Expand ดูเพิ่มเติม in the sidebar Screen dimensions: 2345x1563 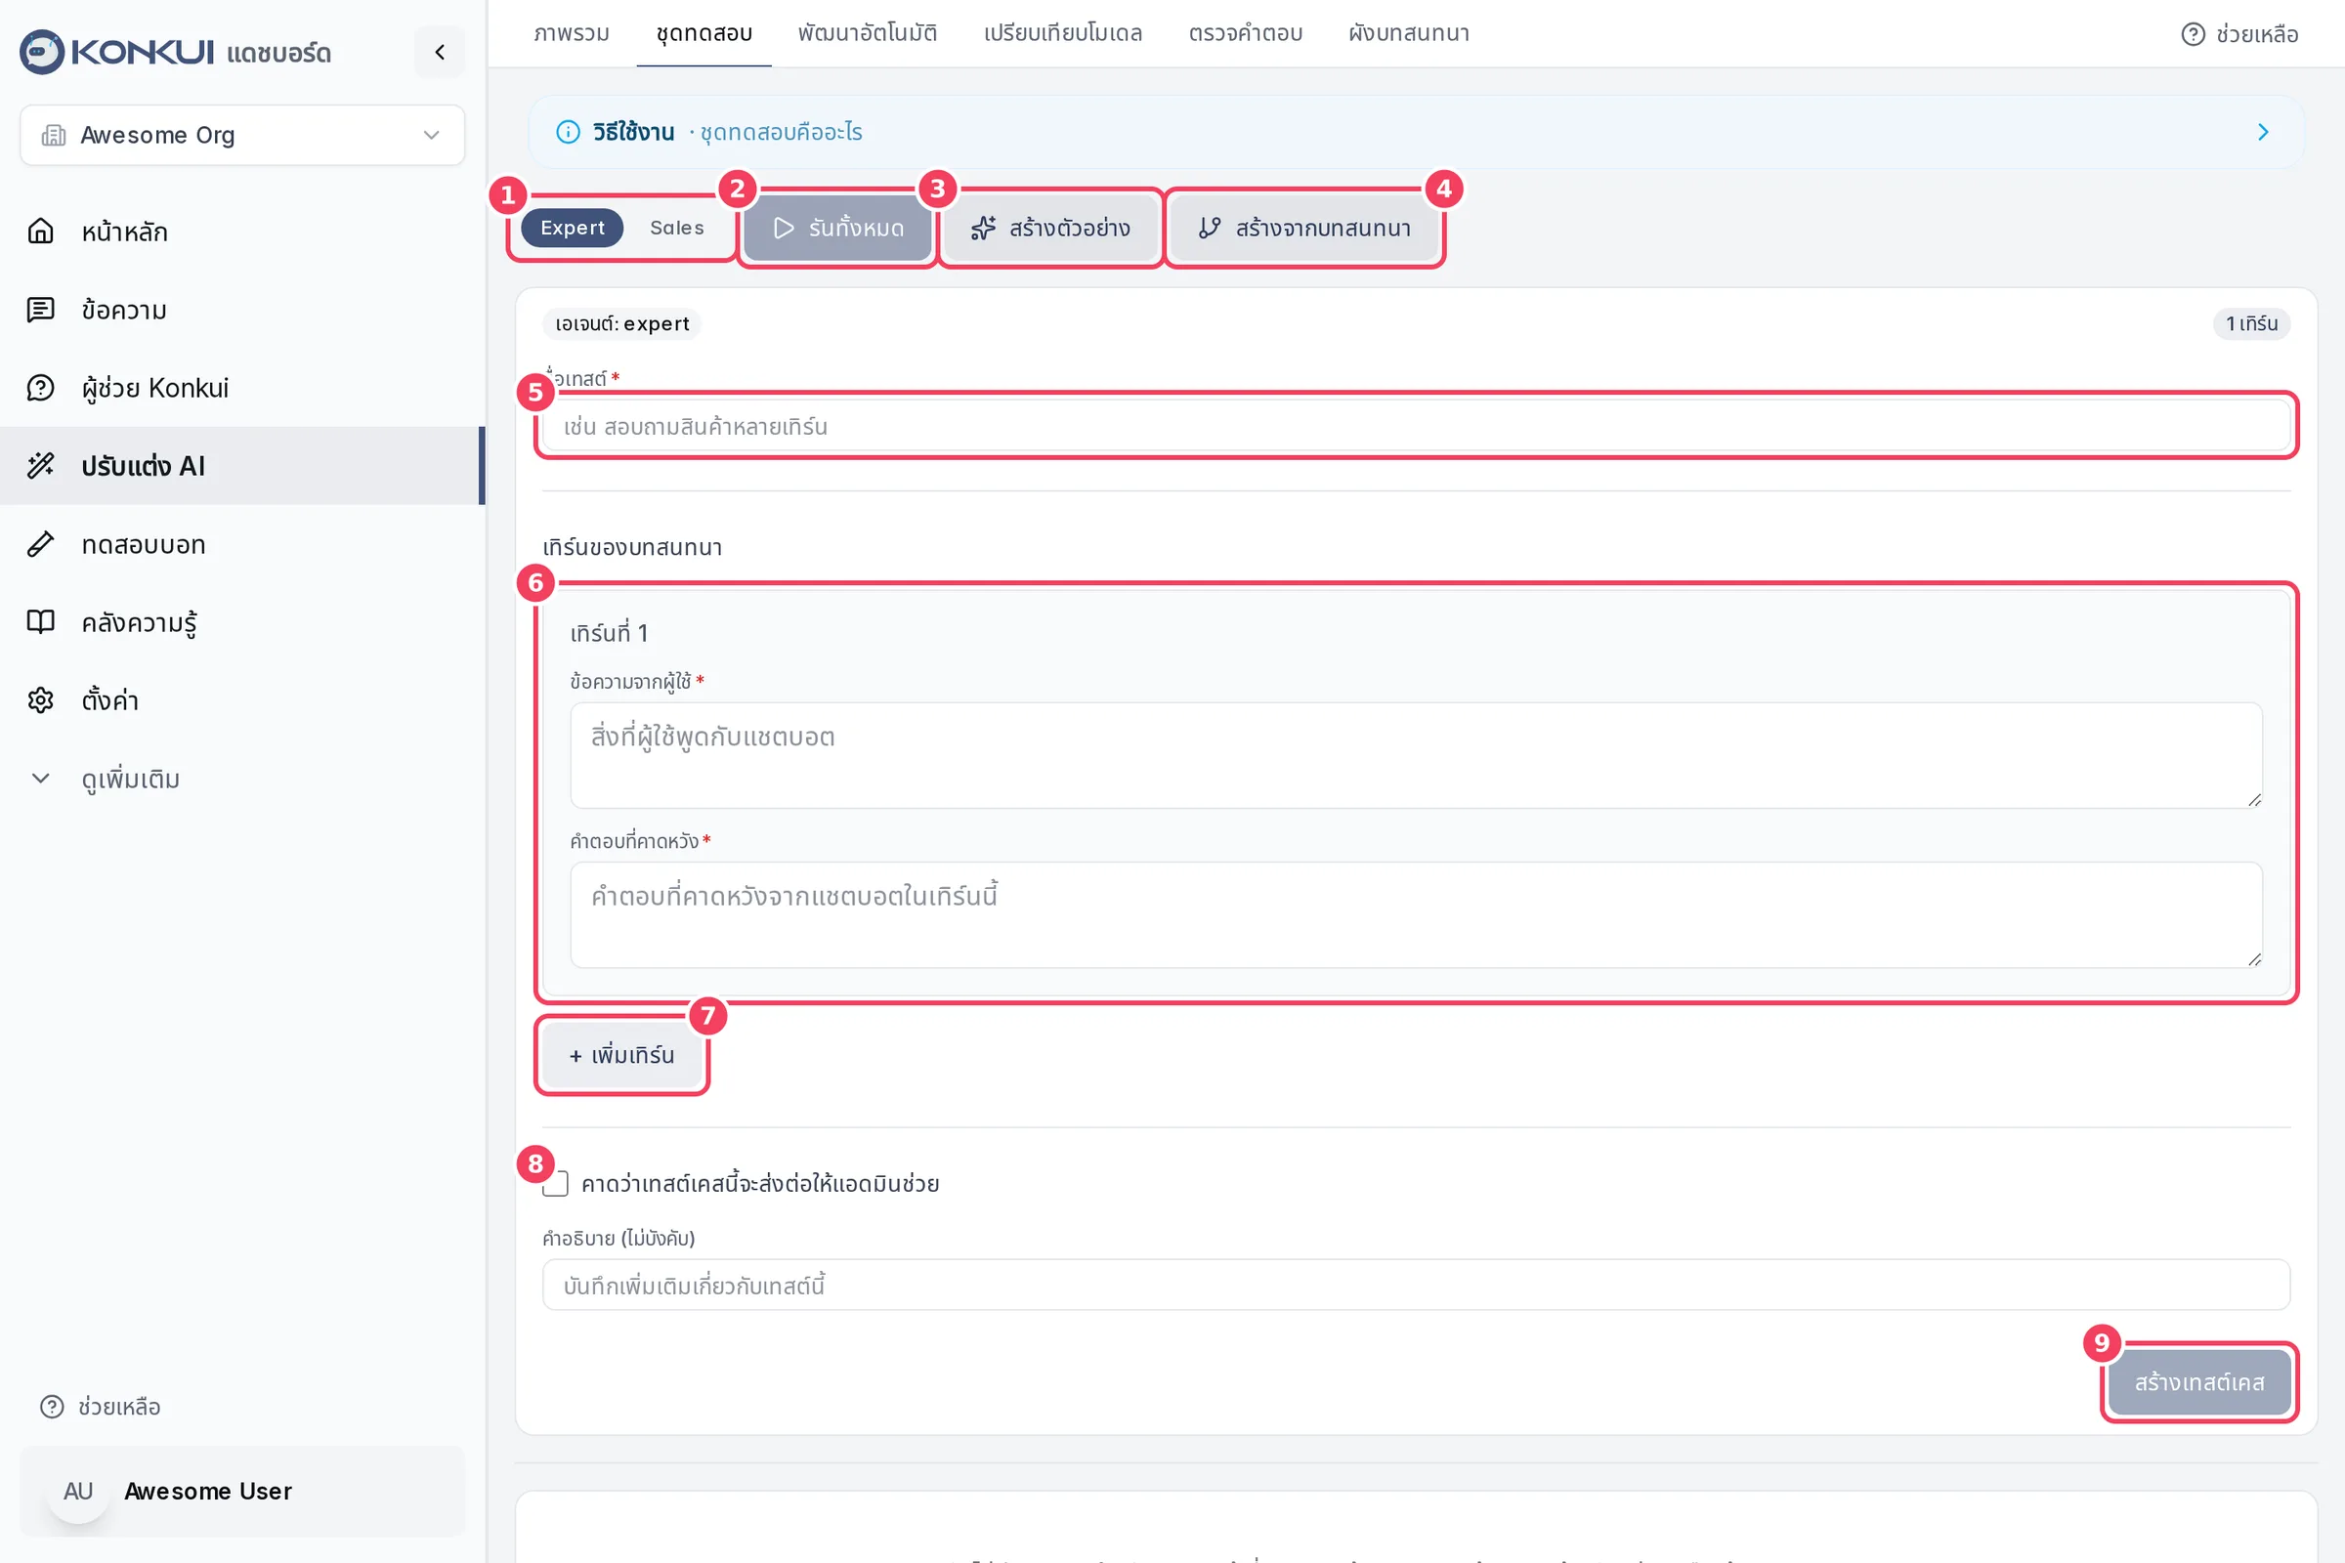(x=107, y=779)
